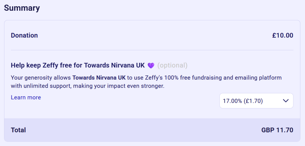Screen dimensions: 305x146
Task: Click the Summary heading
Action: pos(22,8)
